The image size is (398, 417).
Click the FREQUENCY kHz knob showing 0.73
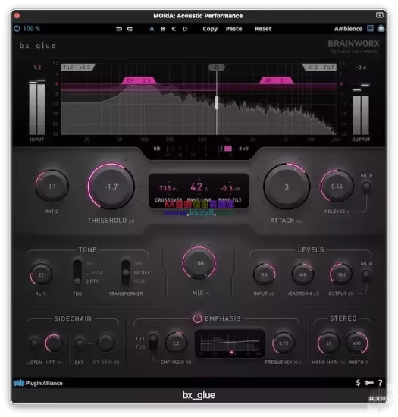(284, 343)
